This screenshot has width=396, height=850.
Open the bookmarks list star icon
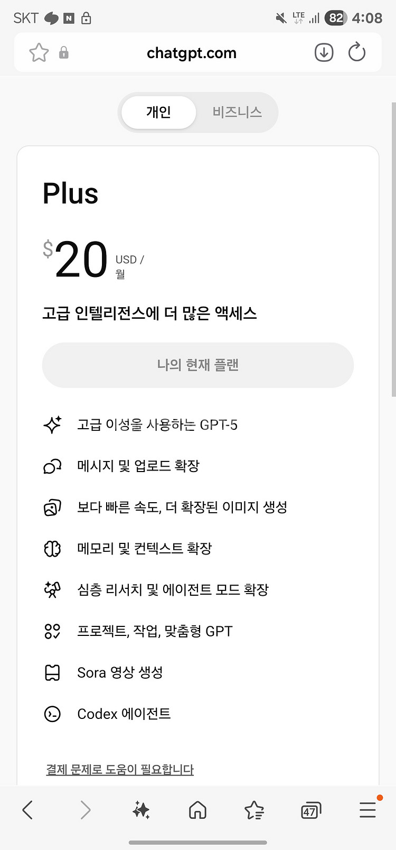pos(254,810)
